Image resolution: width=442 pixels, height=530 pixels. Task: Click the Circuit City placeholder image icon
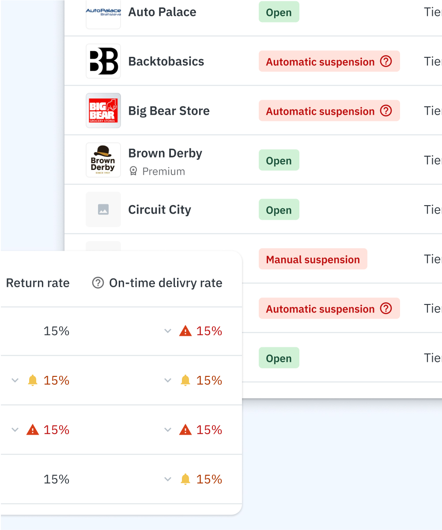pyautogui.click(x=103, y=210)
